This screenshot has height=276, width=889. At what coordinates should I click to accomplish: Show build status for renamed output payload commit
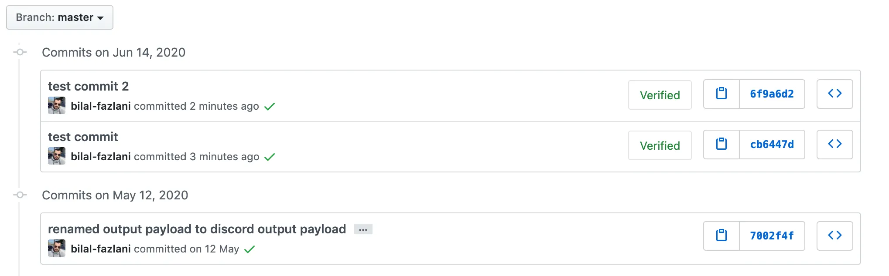click(x=250, y=249)
